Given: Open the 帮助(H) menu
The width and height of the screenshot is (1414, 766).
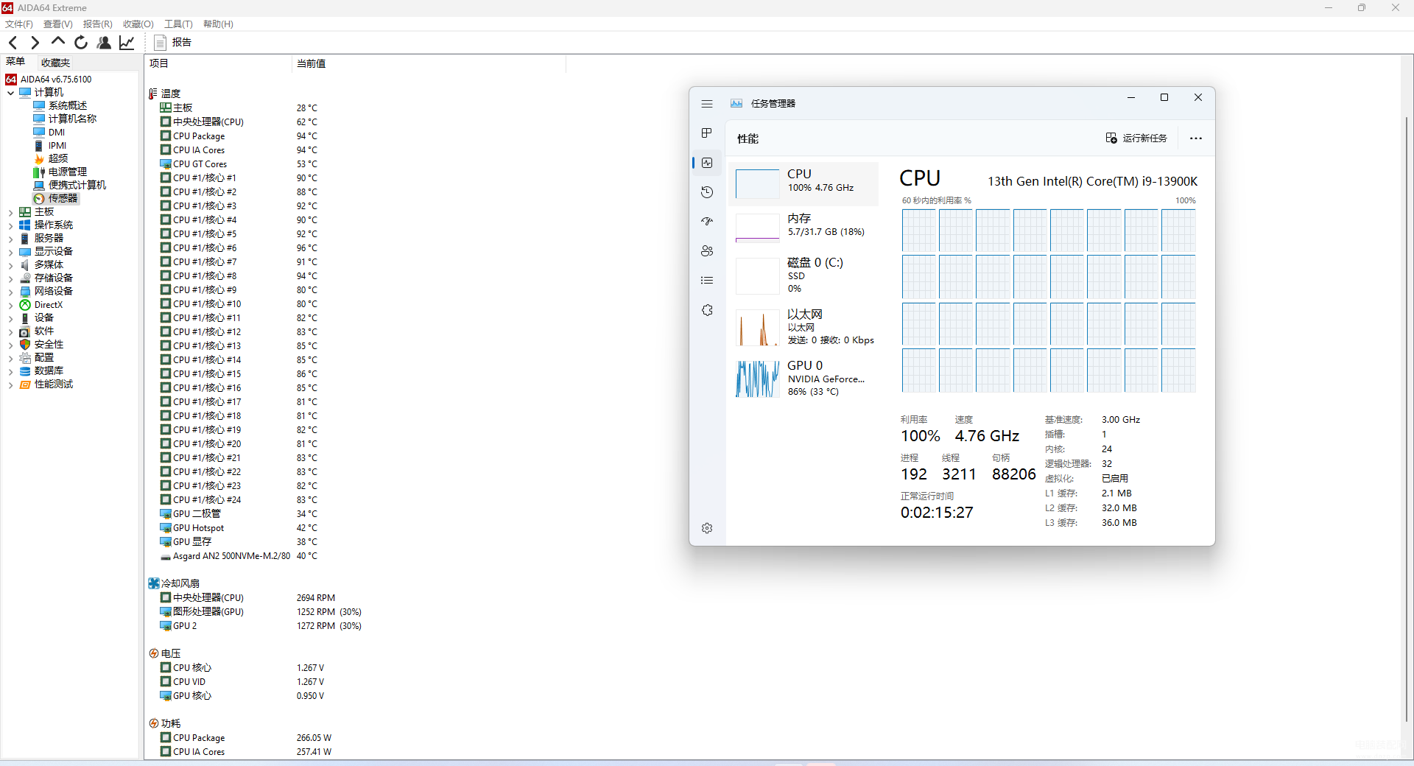Looking at the screenshot, I should point(218,24).
